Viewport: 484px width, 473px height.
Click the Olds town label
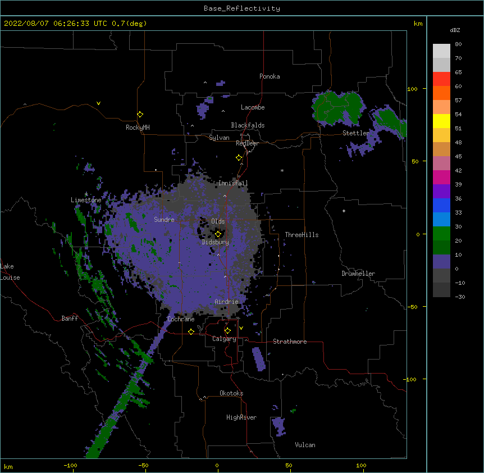(218, 221)
